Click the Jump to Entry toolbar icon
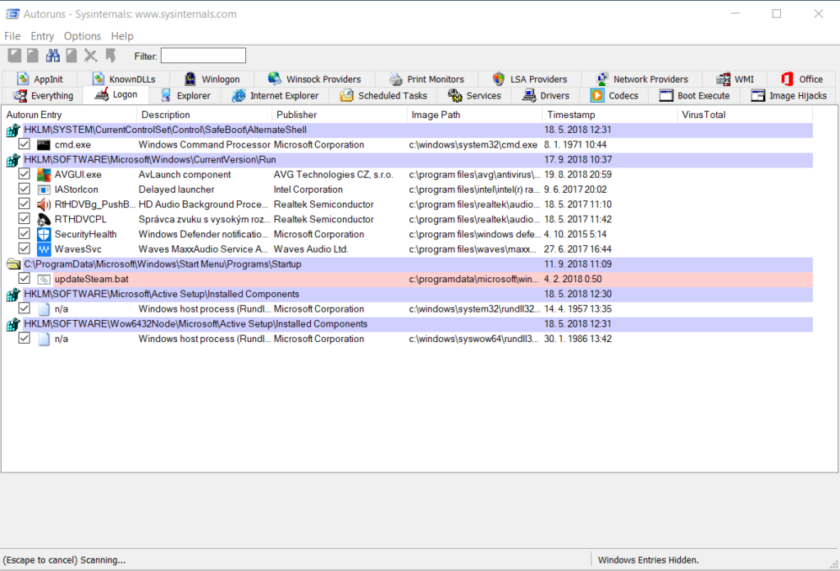Viewport: 840px width, 571px height. (x=110, y=56)
